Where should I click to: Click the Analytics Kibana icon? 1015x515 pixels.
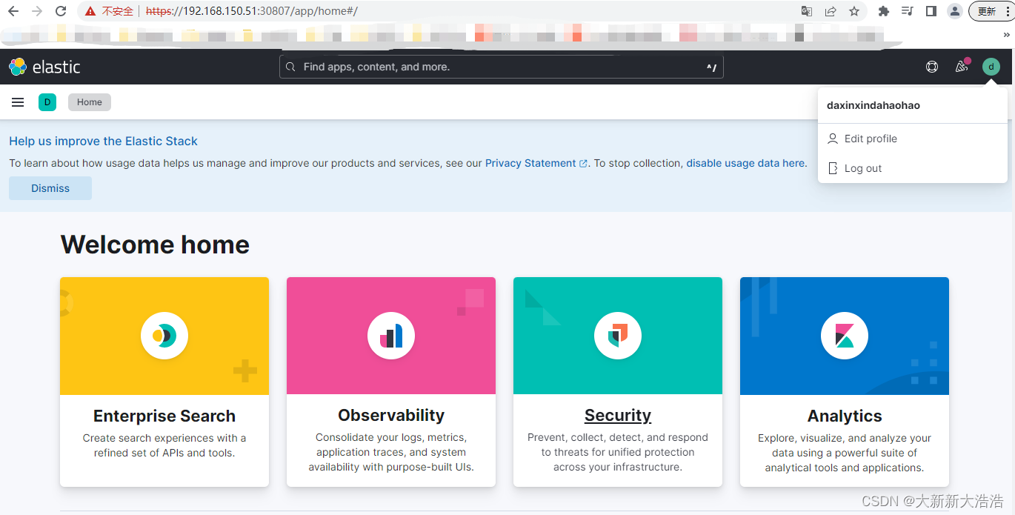tap(845, 336)
